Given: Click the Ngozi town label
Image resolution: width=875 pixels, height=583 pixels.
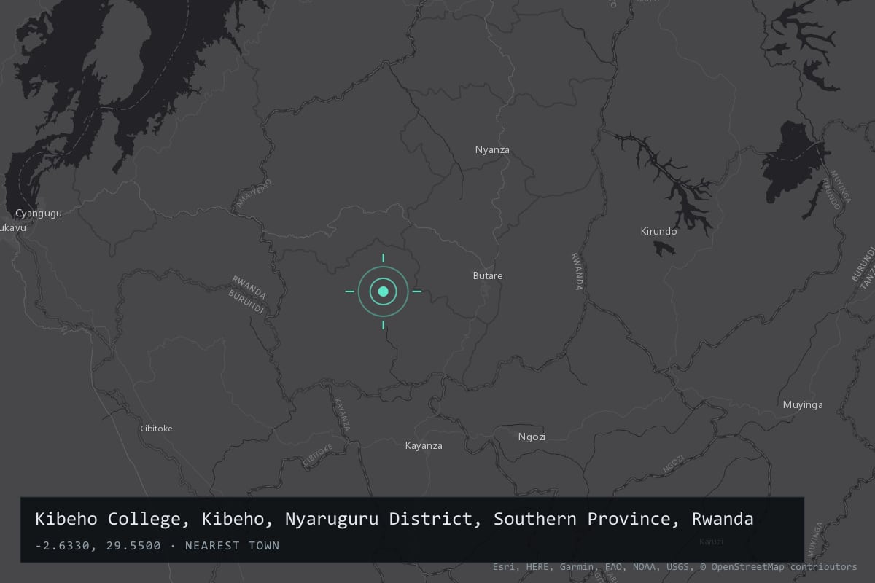Looking at the screenshot, I should tap(532, 437).
